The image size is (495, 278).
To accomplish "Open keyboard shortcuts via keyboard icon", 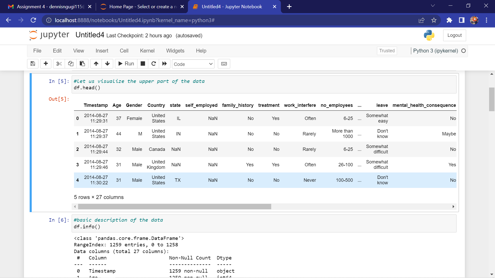I will [224, 64].
